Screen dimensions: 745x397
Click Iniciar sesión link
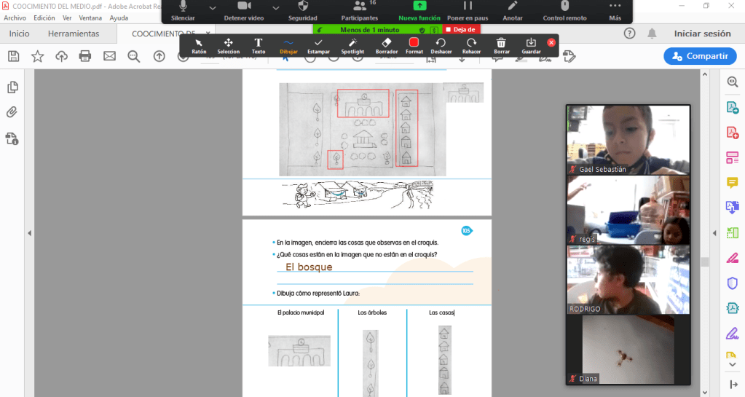click(702, 34)
